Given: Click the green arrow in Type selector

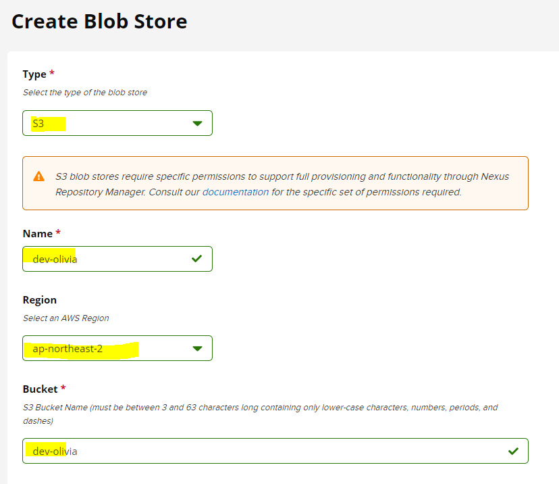Looking at the screenshot, I should coord(197,124).
